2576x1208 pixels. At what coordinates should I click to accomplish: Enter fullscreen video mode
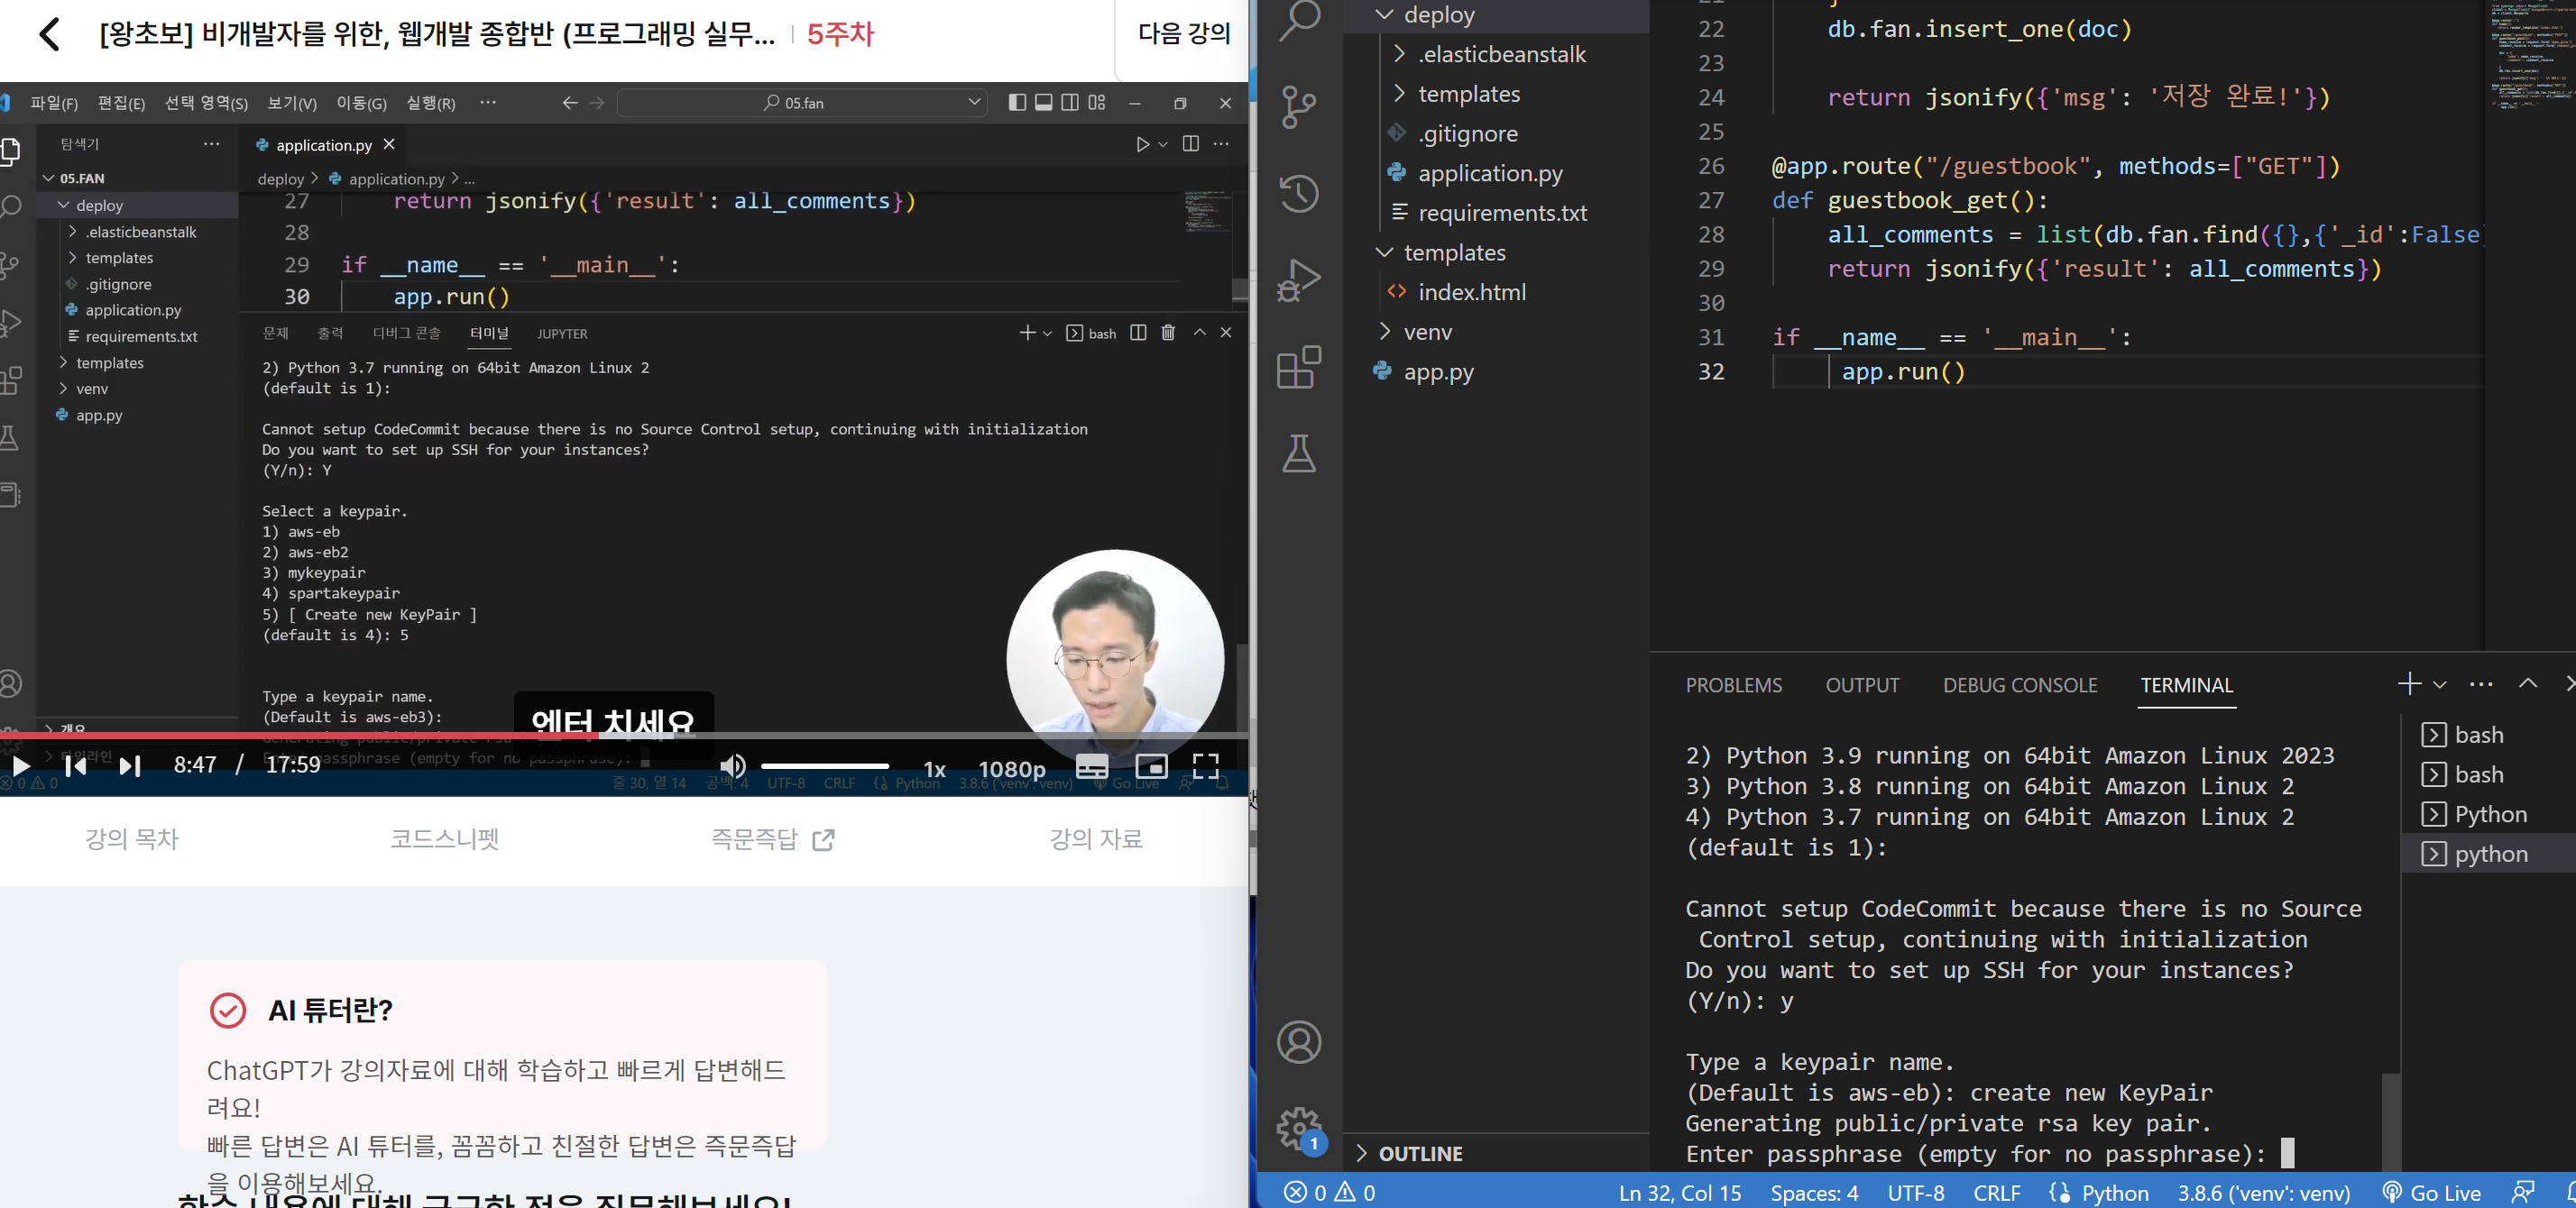[1206, 766]
